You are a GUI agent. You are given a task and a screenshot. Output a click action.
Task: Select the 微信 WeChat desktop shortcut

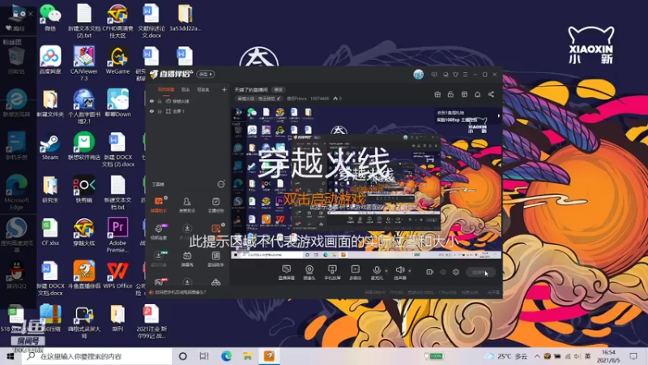point(50,17)
